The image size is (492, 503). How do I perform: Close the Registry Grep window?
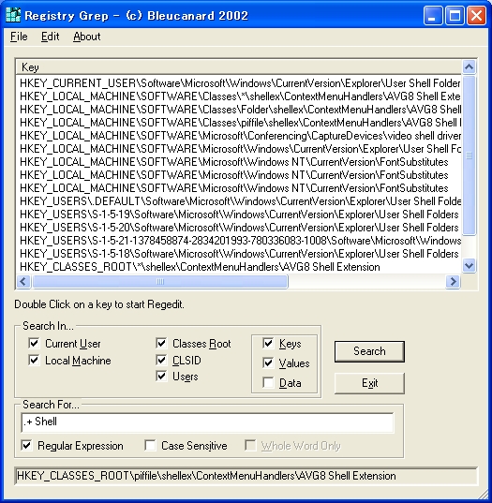[x=476, y=15]
